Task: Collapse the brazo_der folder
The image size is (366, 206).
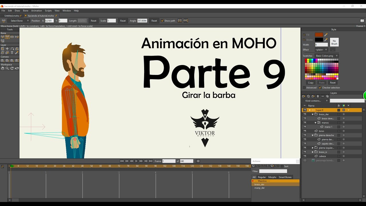Action: (313, 114)
